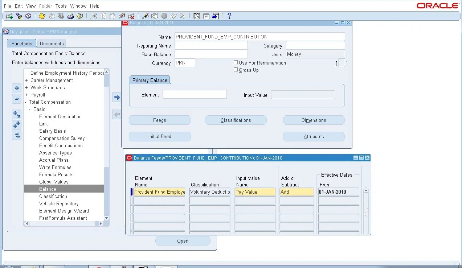
Task: Click the Switch Responsibilities hat icon
Action: pyautogui.click(x=61, y=16)
